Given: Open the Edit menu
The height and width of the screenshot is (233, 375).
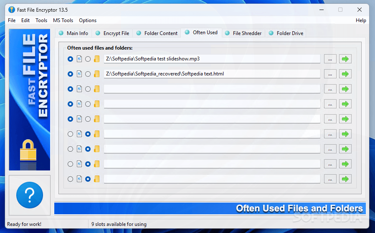Looking at the screenshot, I should (x=25, y=20).
